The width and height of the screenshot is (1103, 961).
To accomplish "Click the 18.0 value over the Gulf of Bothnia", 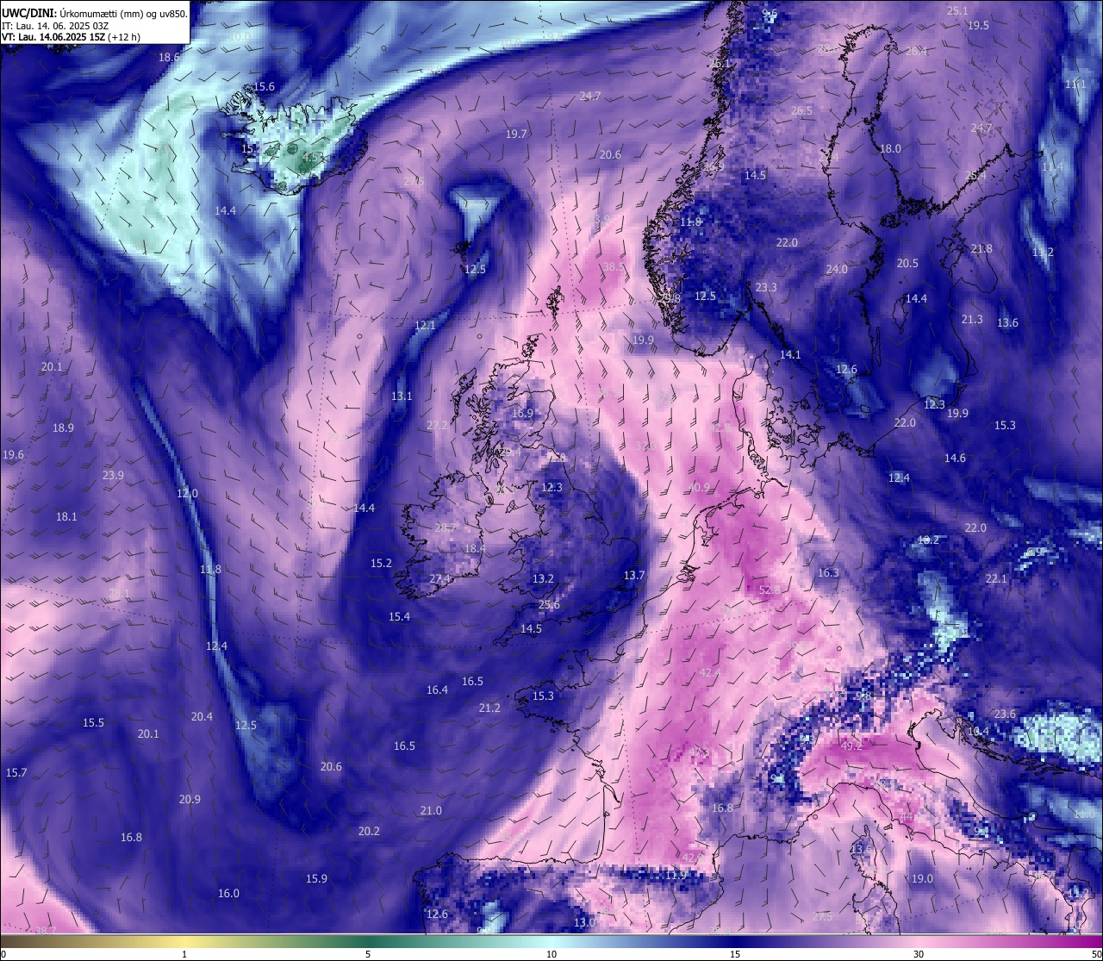I will click(x=890, y=149).
